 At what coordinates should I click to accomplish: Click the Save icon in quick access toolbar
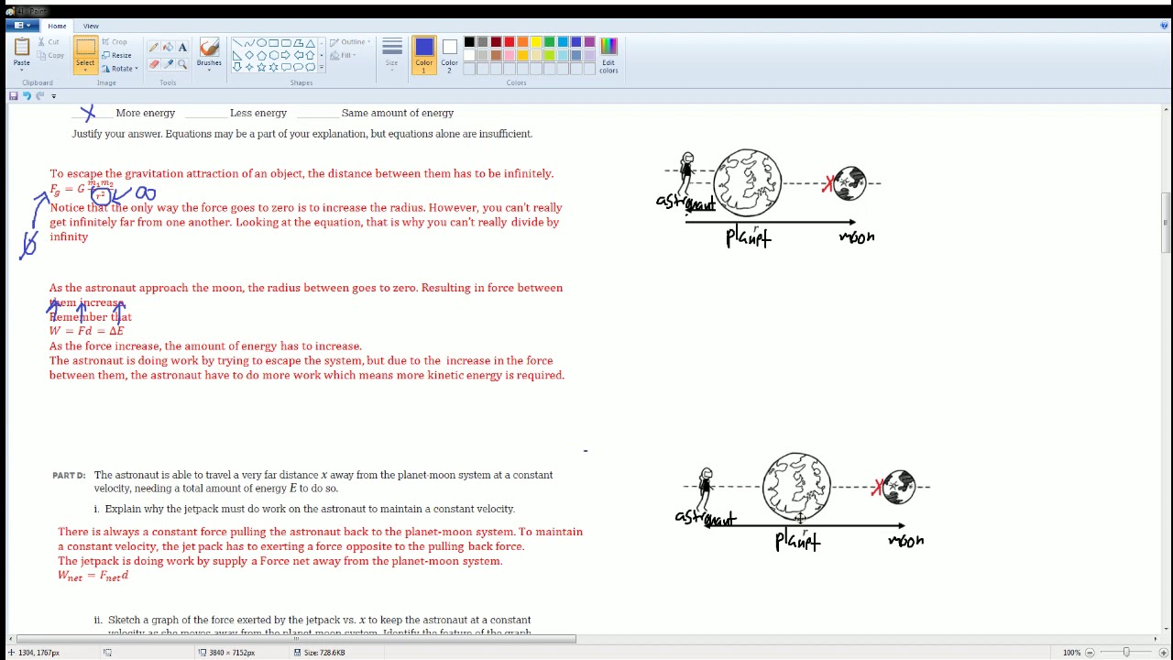coord(13,95)
